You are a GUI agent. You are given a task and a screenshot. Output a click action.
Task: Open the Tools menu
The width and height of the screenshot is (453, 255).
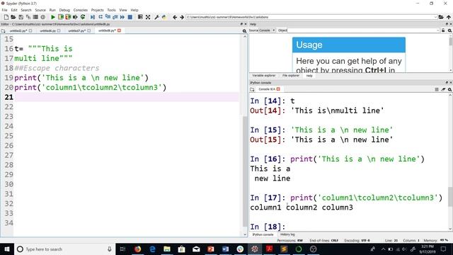111,10
